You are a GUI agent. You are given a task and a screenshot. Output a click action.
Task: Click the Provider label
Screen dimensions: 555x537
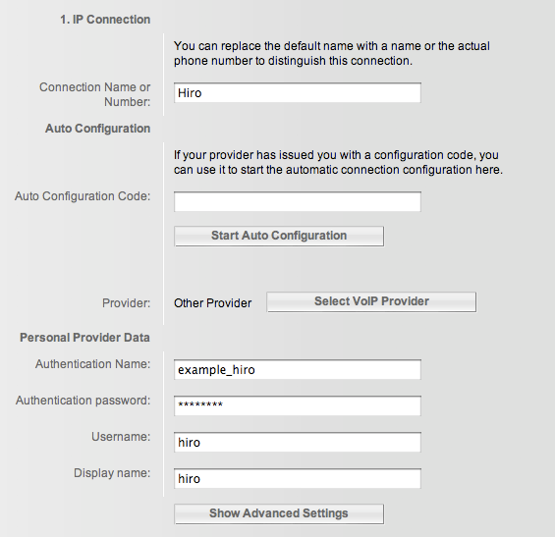point(127,303)
